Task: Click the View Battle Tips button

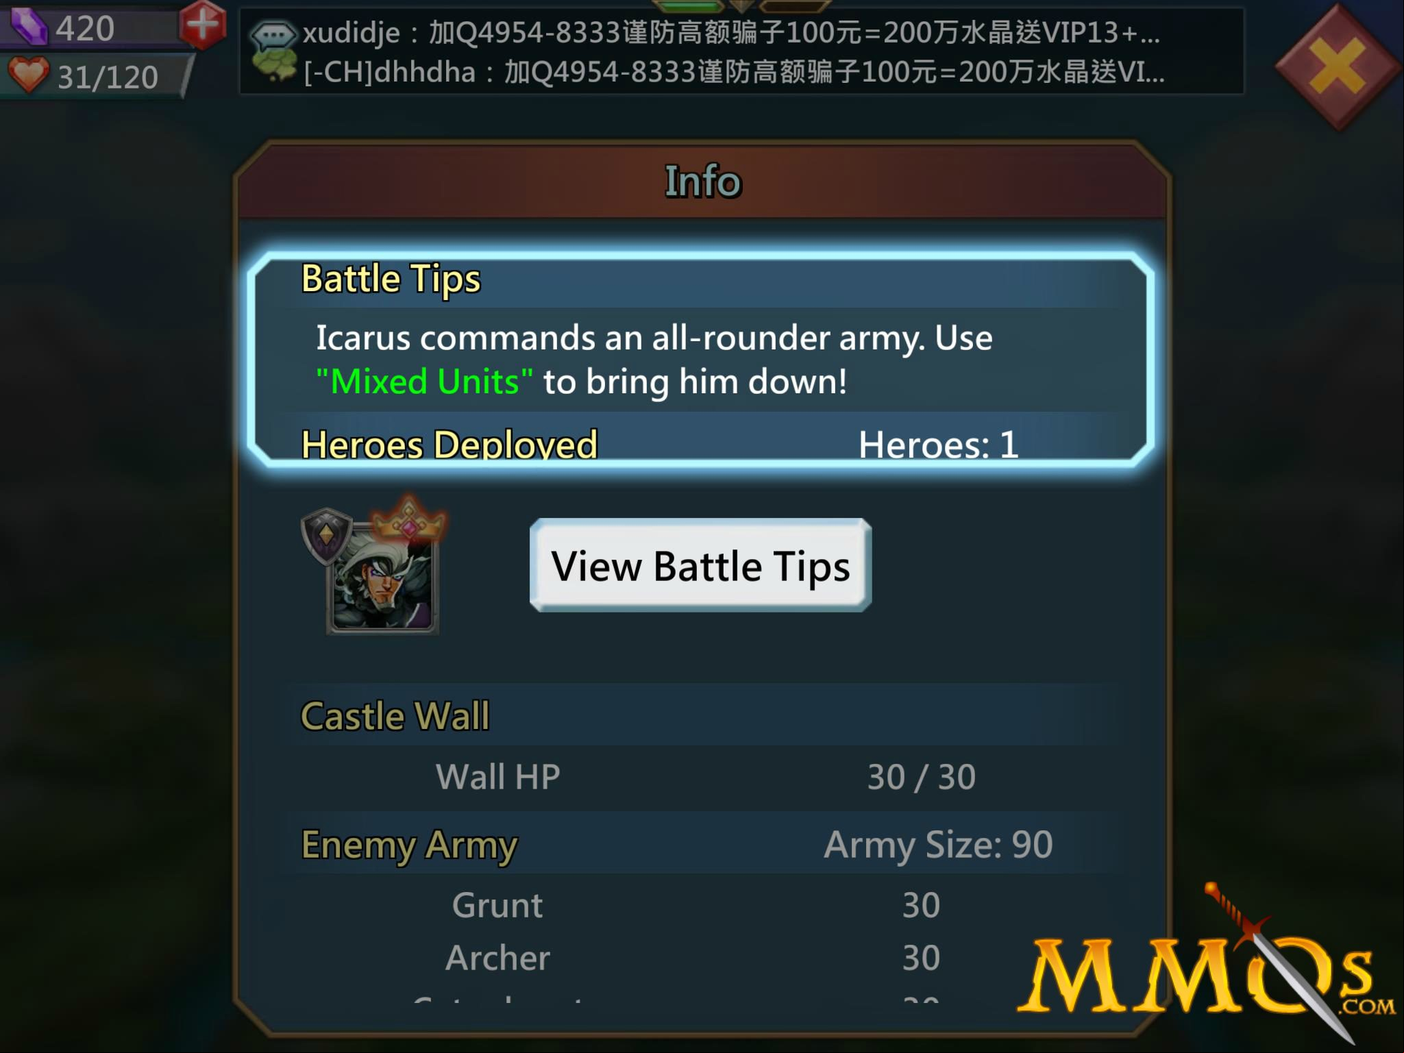Action: point(700,565)
